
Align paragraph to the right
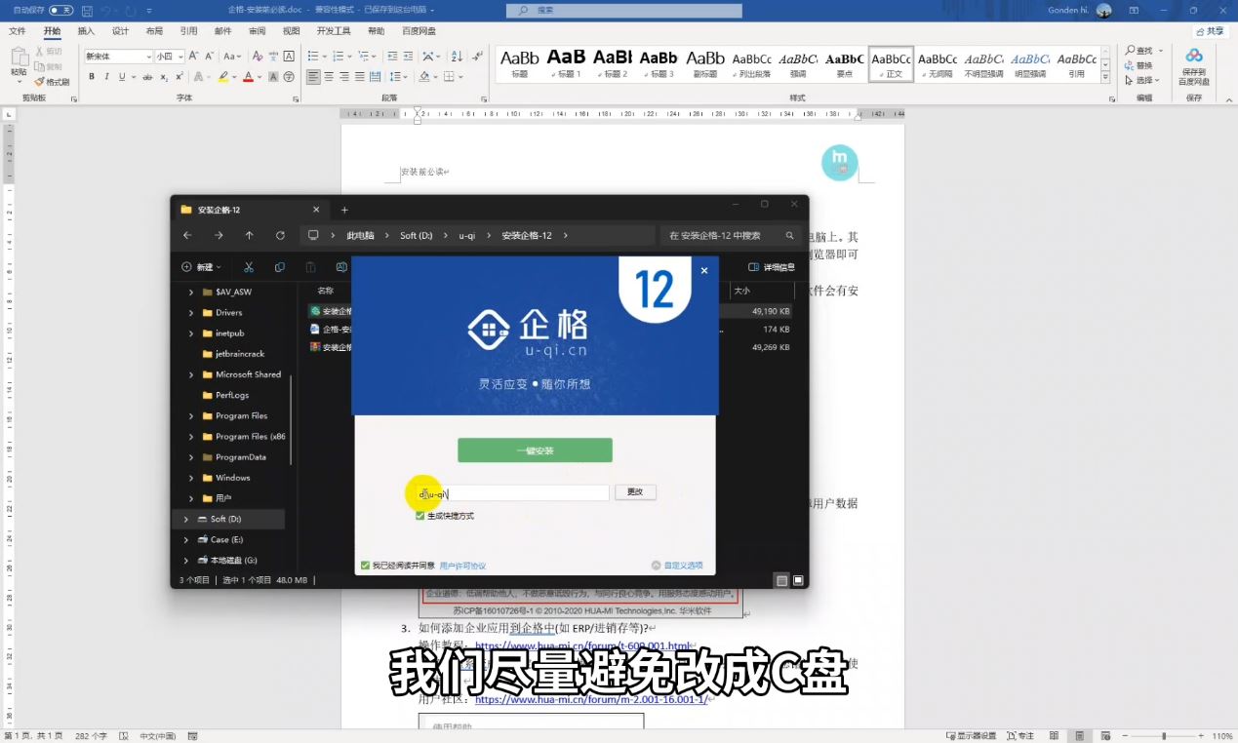click(344, 76)
